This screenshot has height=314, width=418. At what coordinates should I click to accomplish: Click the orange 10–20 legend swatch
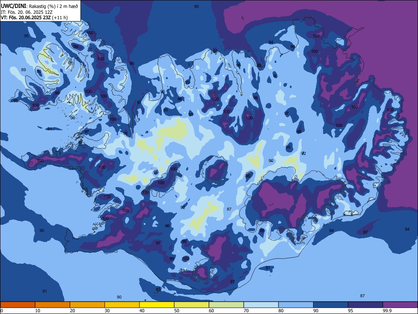(53, 305)
